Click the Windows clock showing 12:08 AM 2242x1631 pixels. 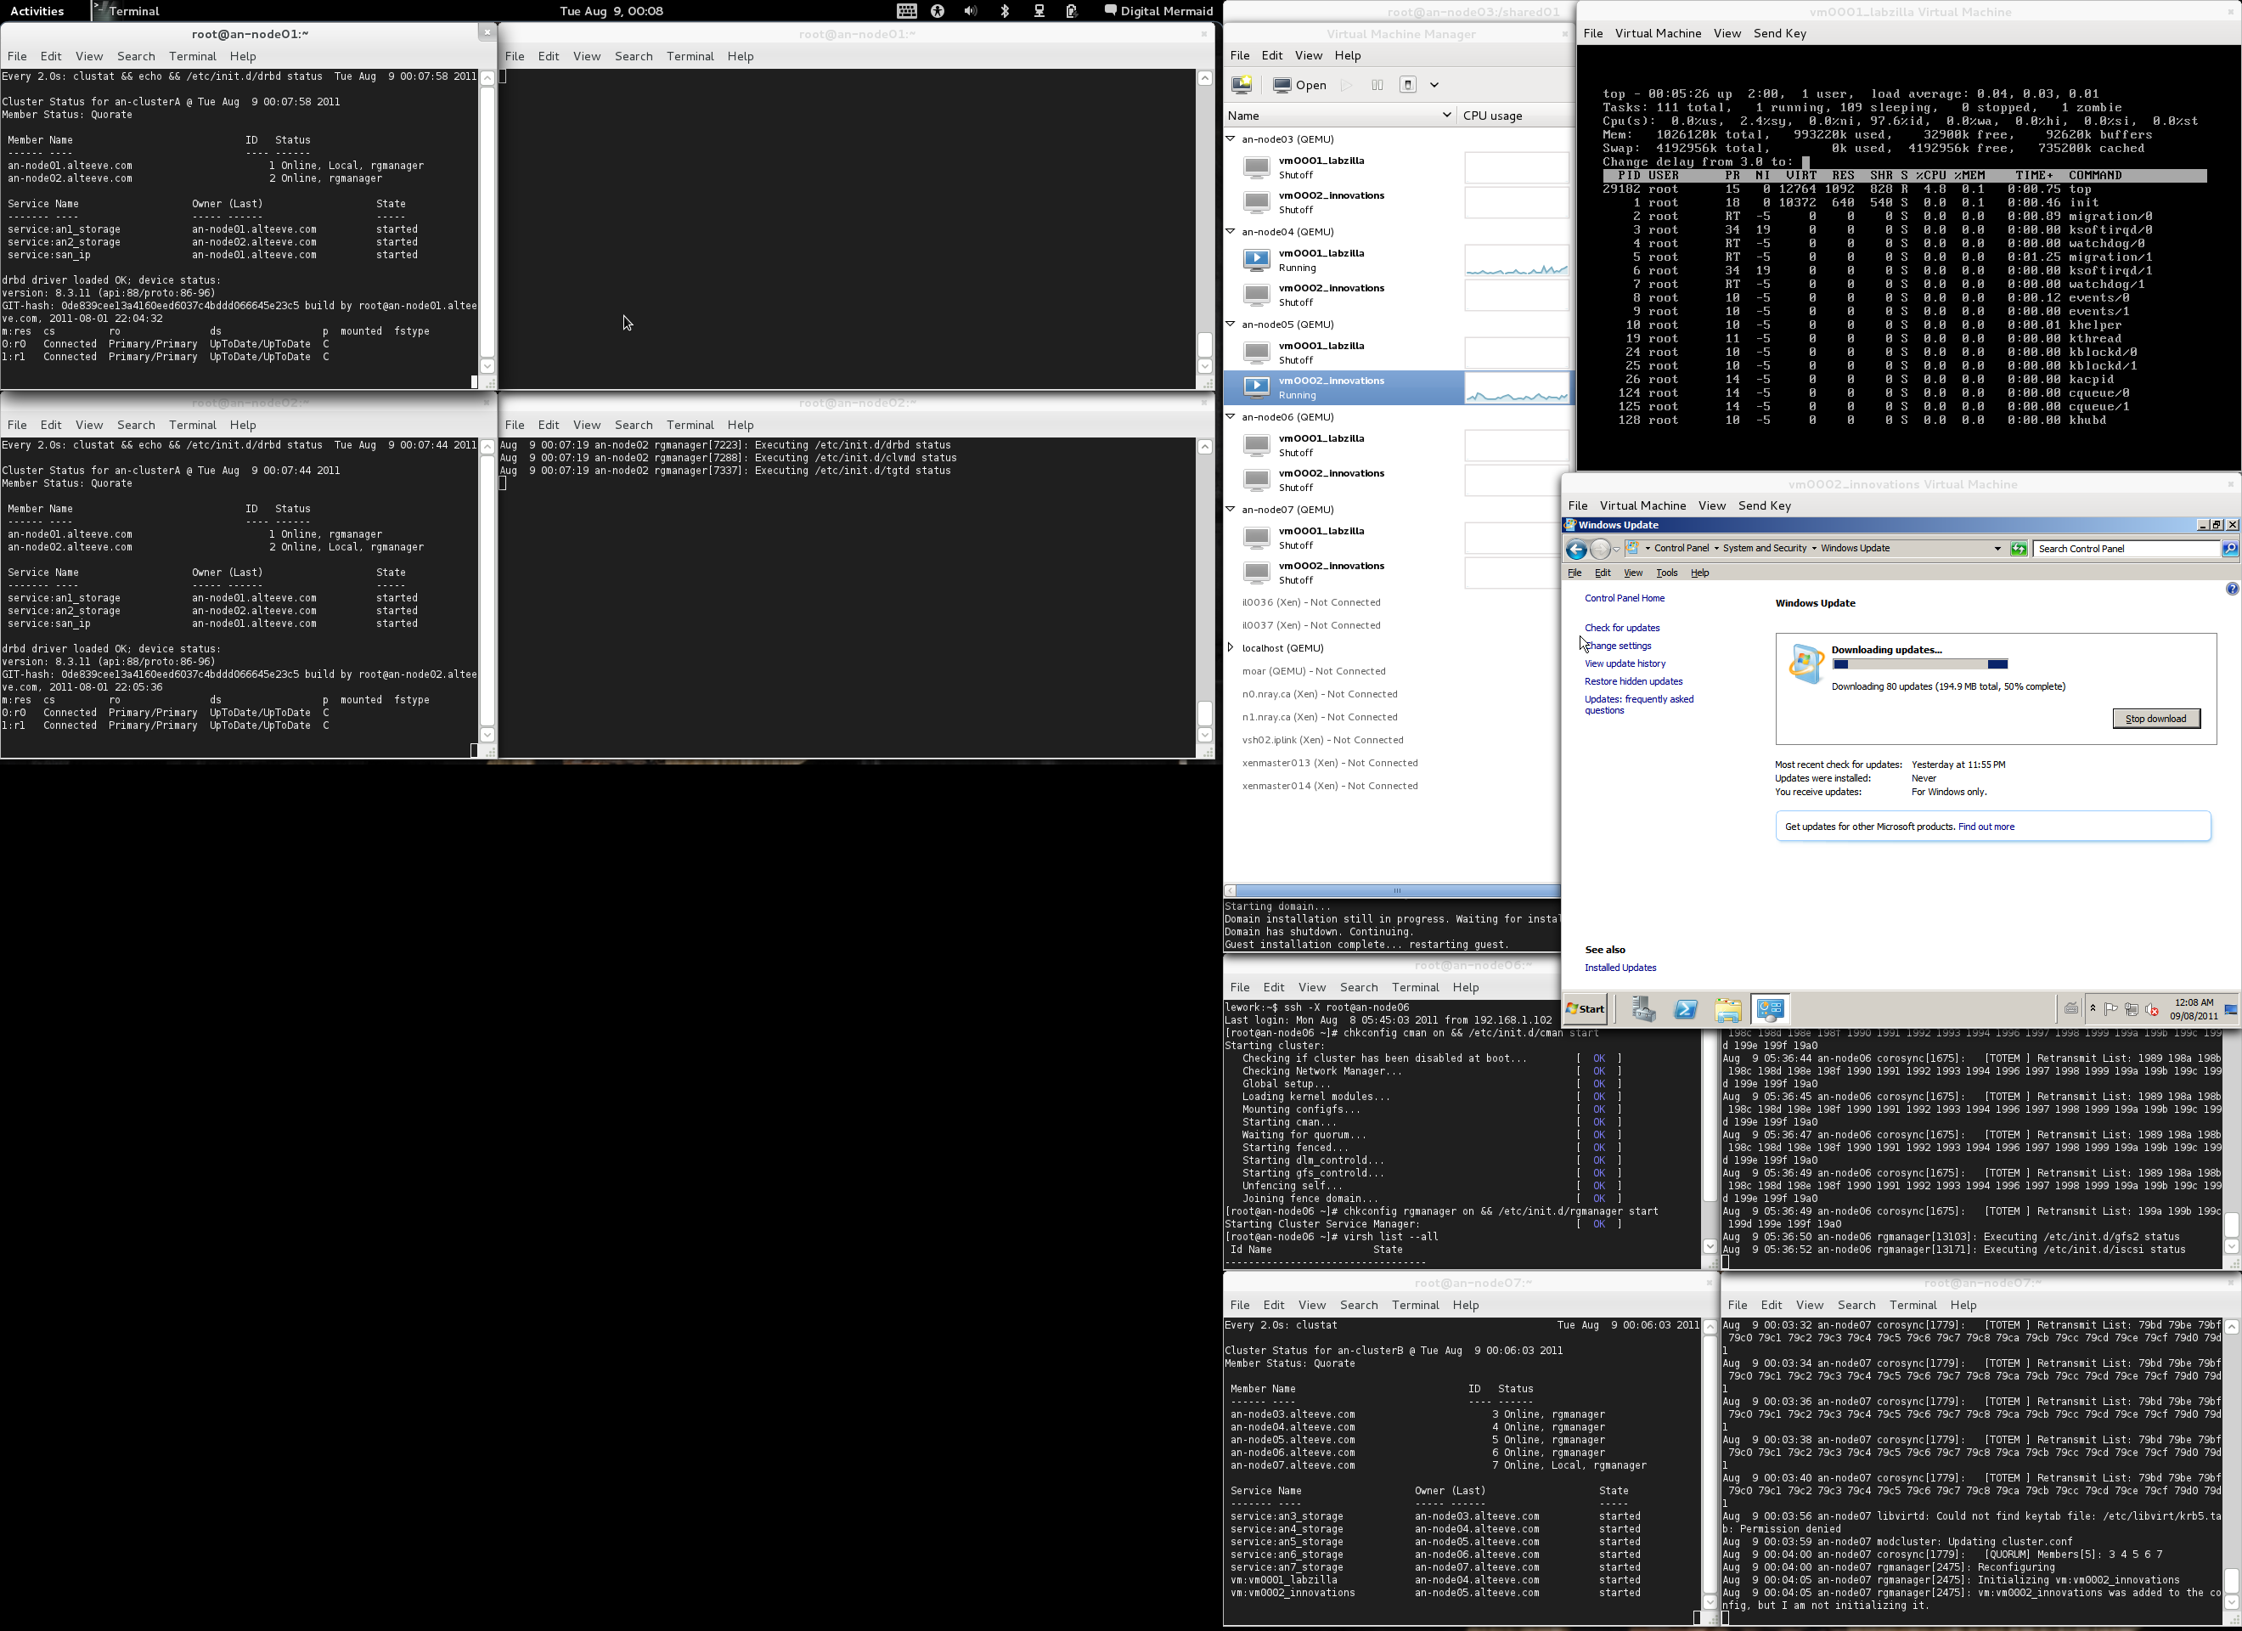2194,1010
